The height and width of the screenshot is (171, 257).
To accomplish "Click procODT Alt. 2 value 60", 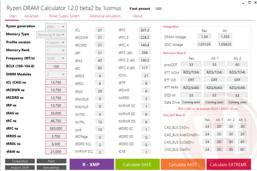I will pyautogui.click(x=237, y=65).
